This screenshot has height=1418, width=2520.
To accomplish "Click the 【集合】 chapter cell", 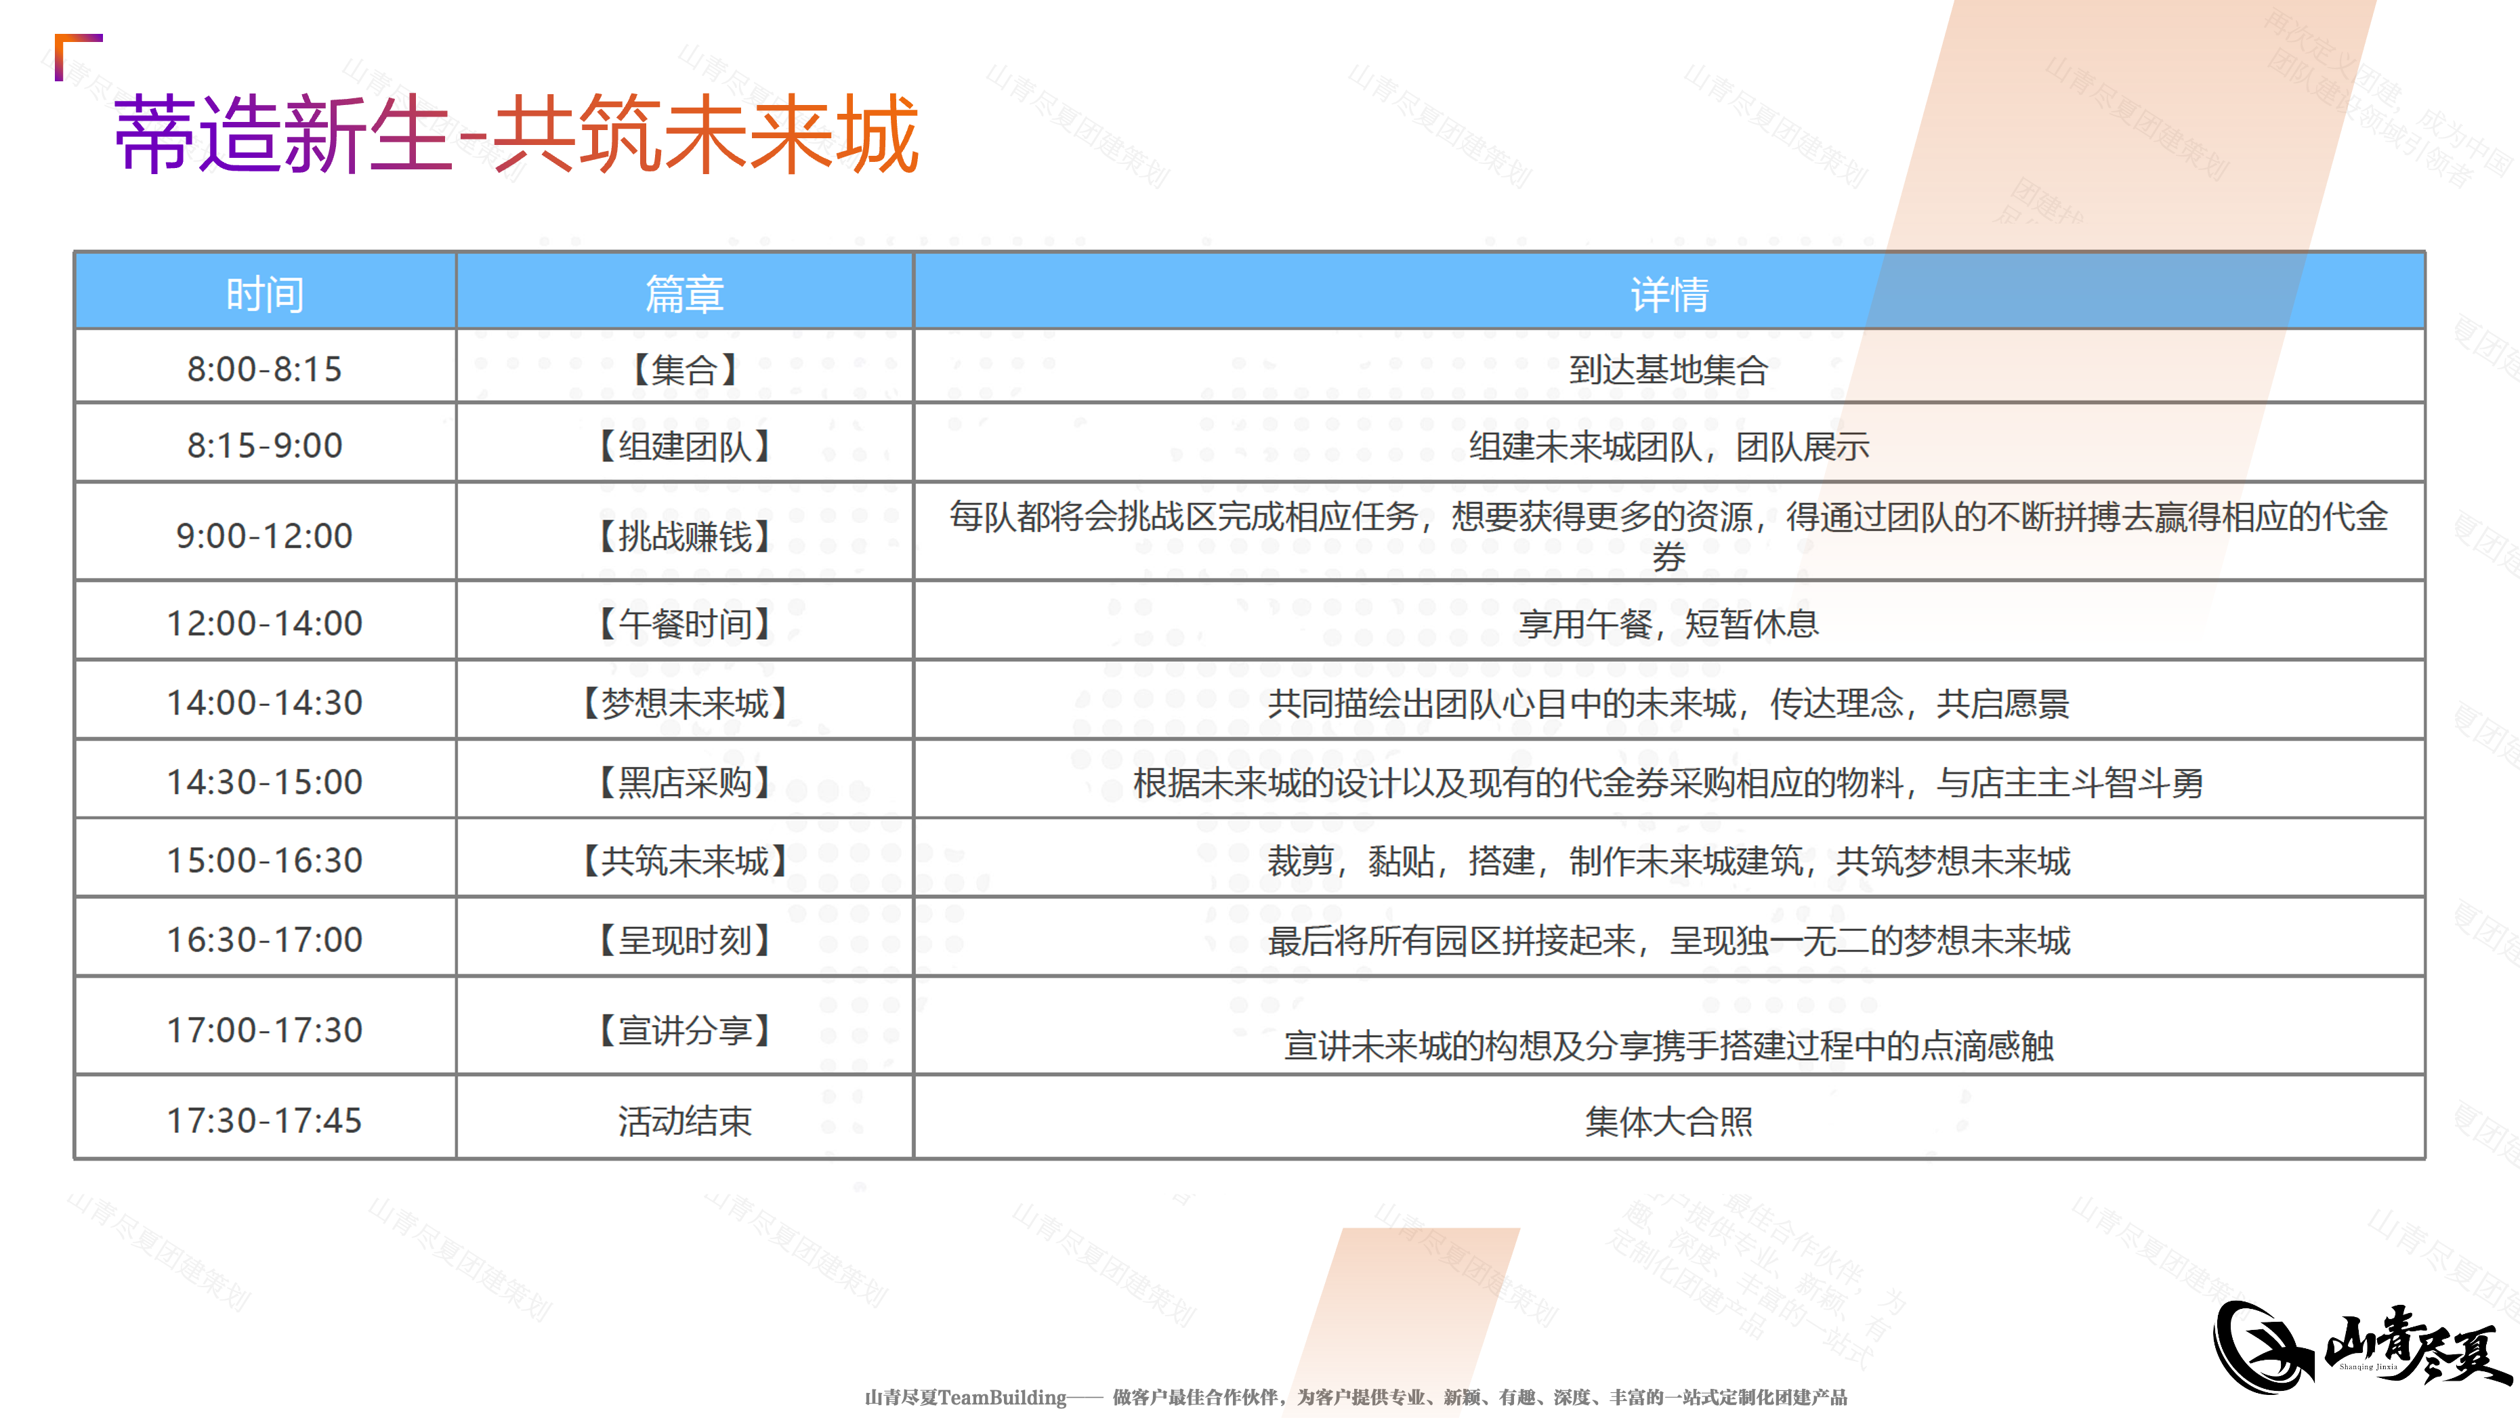I will tap(685, 369).
